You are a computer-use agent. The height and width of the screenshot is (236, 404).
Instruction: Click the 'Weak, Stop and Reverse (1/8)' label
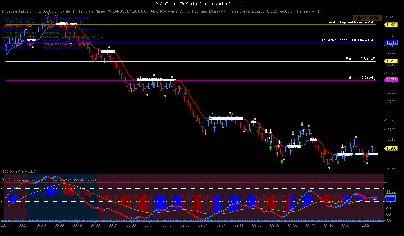[351, 22]
